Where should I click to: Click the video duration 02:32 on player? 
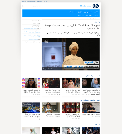pyautogui.click(x=96, y=69)
